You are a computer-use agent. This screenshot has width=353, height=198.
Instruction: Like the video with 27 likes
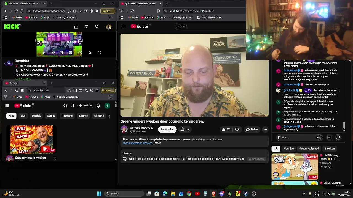226,130
